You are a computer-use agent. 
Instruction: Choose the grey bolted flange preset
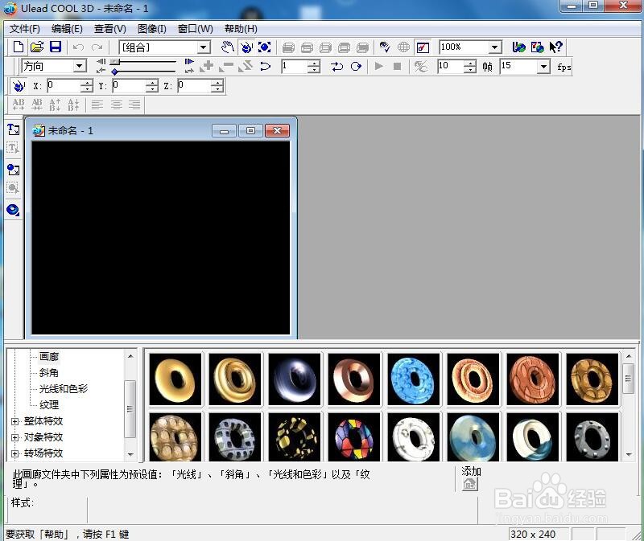592,437
